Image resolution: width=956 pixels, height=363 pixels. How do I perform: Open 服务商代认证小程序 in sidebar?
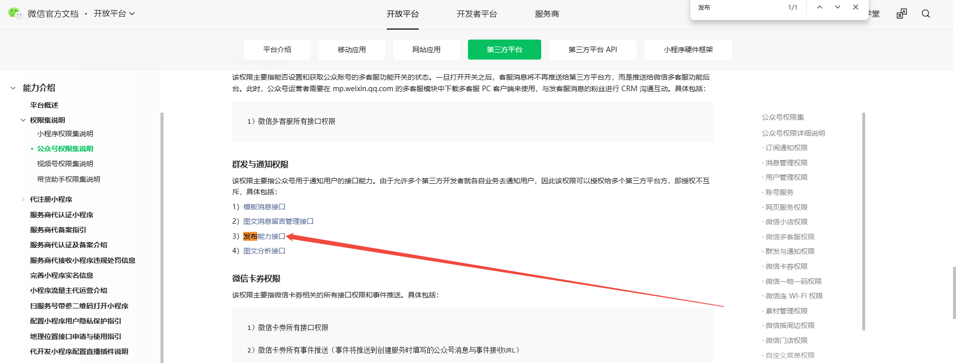62,215
